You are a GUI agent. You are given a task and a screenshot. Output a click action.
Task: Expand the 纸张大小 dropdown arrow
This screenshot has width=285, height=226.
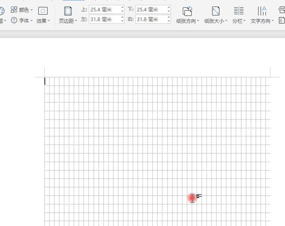[x=226, y=21]
